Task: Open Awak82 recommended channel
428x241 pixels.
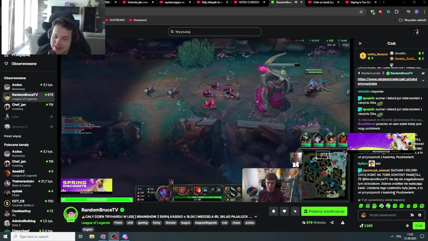Action: click(28, 173)
